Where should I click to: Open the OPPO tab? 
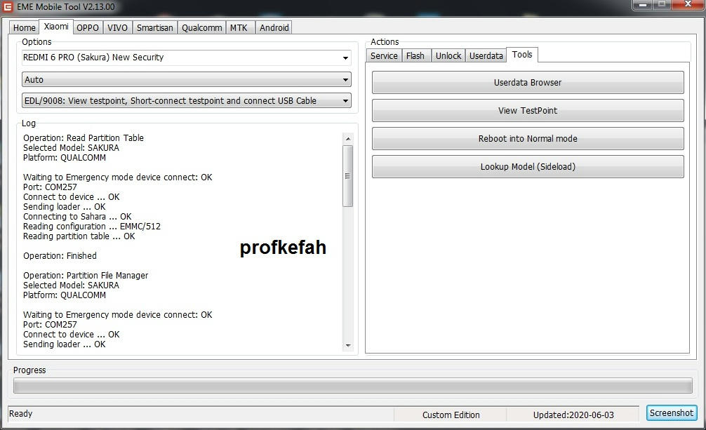pyautogui.click(x=87, y=27)
